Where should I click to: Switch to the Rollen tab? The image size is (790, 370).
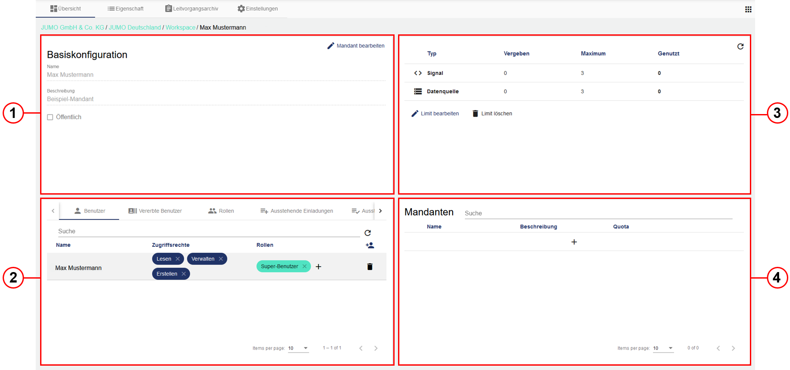coord(221,211)
